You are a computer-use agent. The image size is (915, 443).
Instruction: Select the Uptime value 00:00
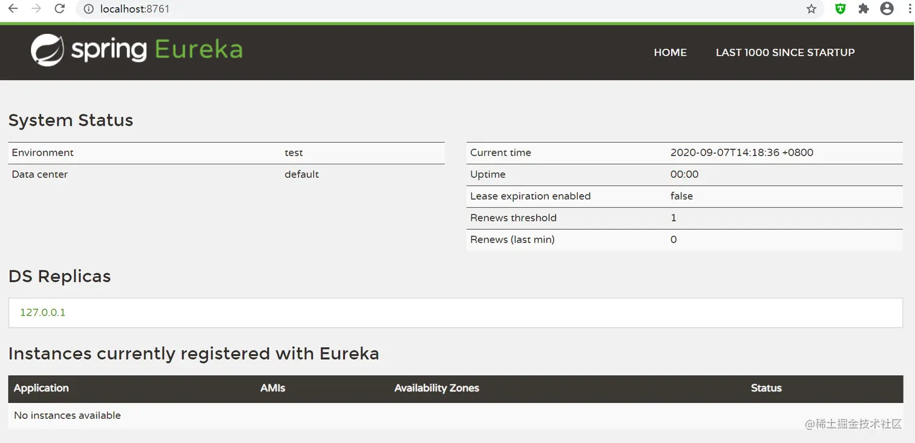(x=684, y=175)
